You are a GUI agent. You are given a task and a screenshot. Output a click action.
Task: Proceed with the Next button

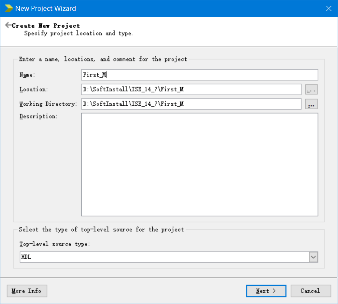coord(266,291)
